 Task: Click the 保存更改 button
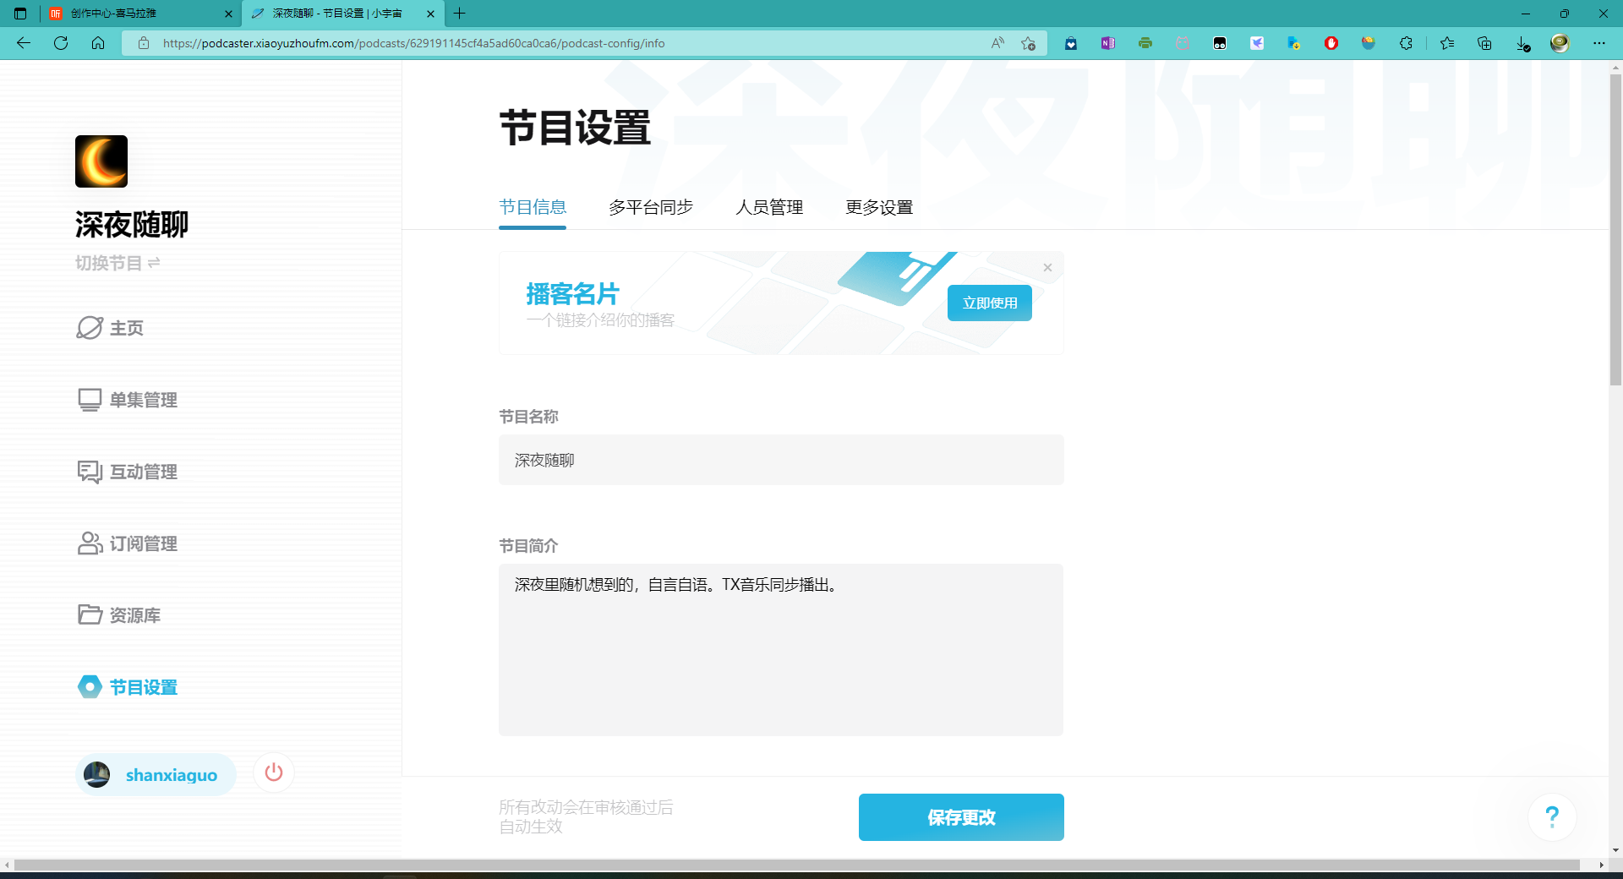point(961,817)
